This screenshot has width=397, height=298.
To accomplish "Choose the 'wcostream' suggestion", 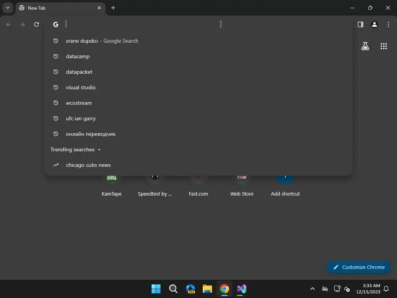I will click(x=198, y=103).
